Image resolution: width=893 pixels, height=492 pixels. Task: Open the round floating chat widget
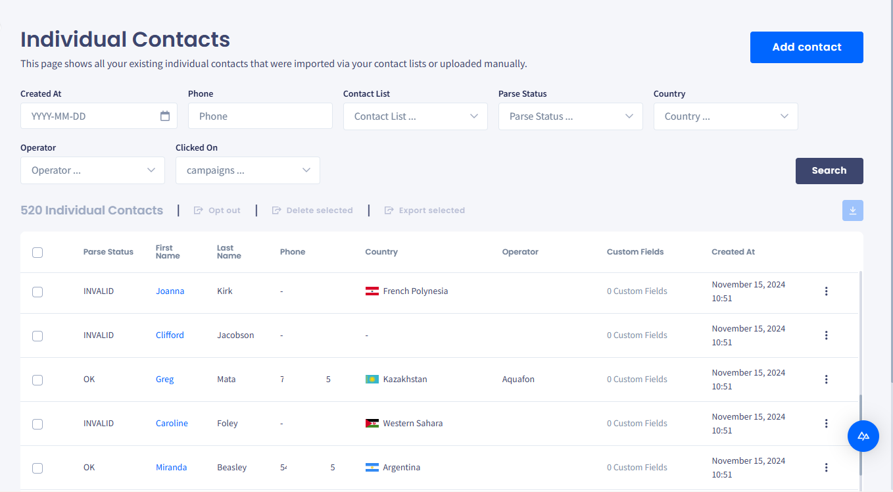863,436
